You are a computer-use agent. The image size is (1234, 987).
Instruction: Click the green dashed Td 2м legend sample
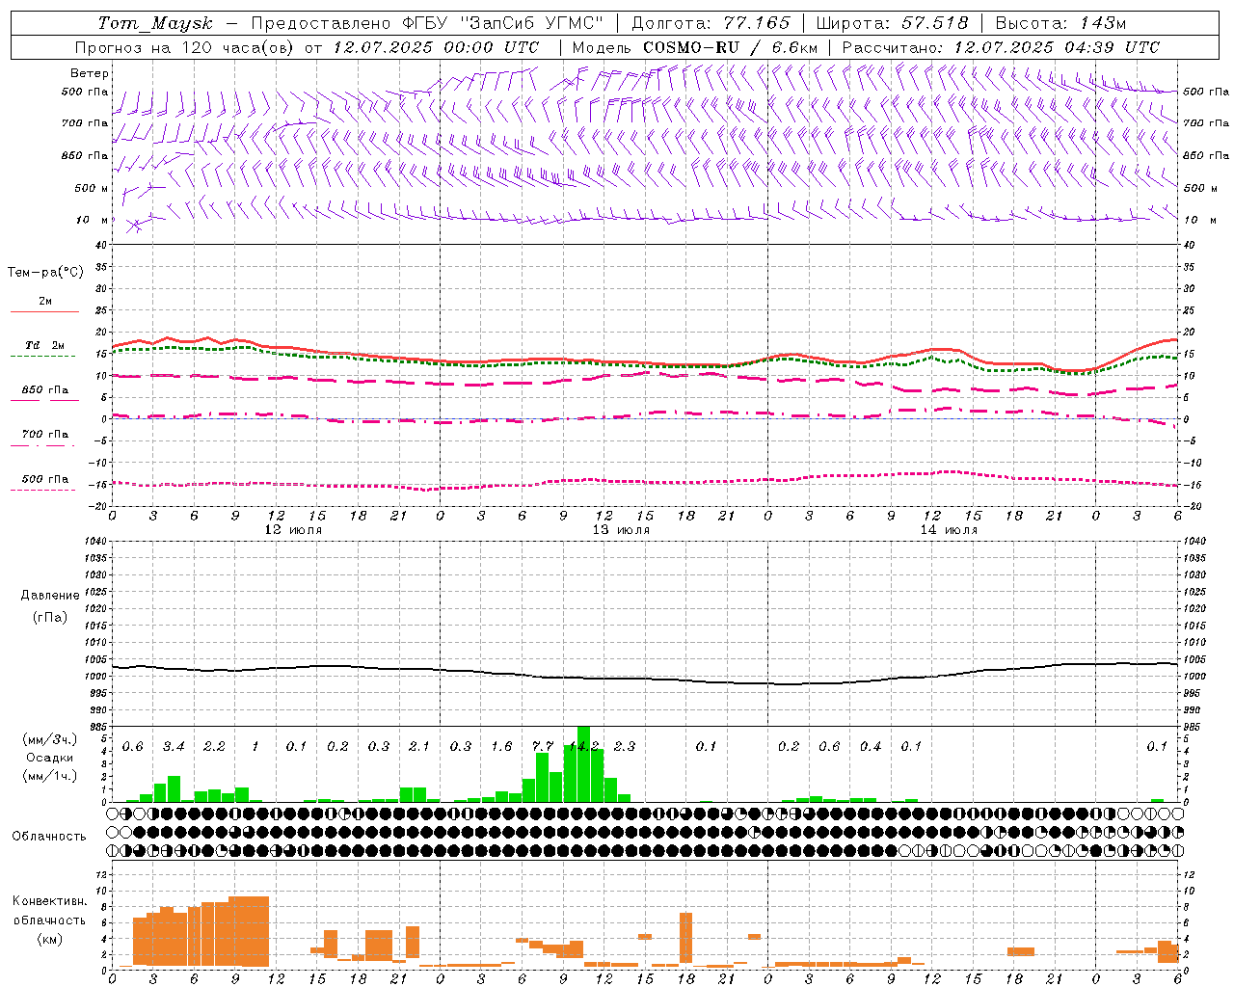tap(42, 357)
